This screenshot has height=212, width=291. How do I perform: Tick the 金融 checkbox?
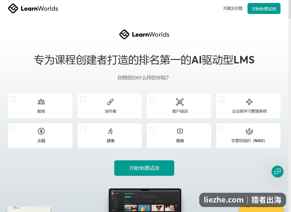coord(13,129)
